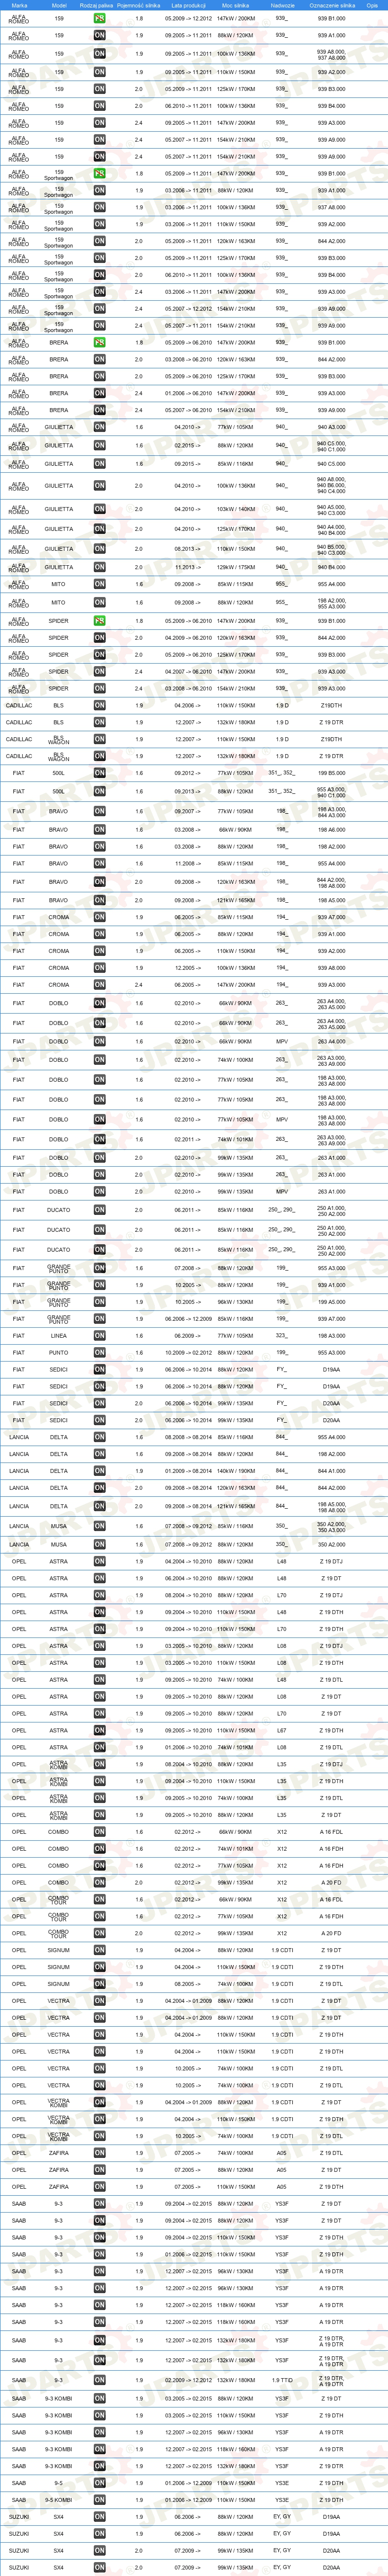The image size is (388, 2576).
Task: Click the Marka column header
Action: 19,5
